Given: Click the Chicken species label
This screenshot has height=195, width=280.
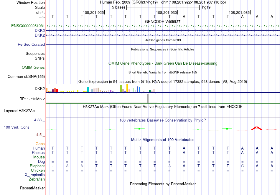Looking at the screenshot, I should [38, 170].
